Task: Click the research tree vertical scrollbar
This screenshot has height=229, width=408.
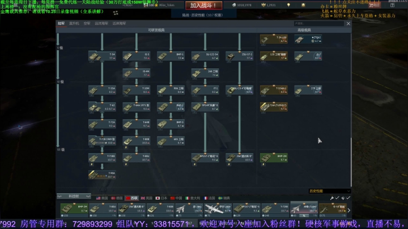Action: [x=351, y=162]
